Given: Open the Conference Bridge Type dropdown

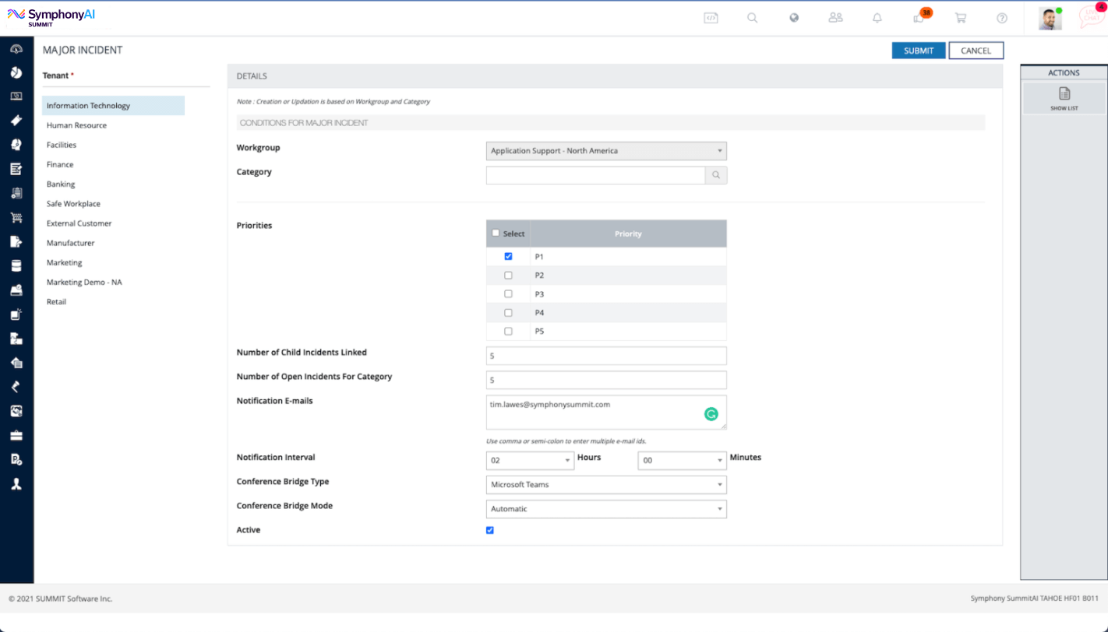Looking at the screenshot, I should tap(606, 485).
